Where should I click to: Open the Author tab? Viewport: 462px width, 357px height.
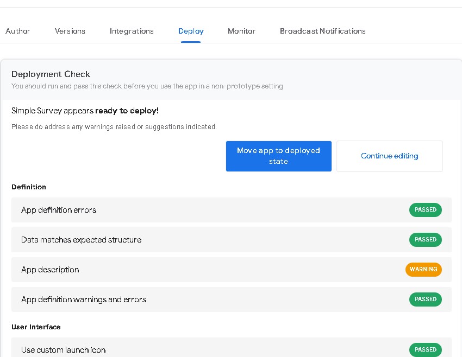click(x=17, y=31)
